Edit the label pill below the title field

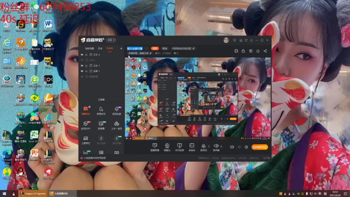coord(140,53)
